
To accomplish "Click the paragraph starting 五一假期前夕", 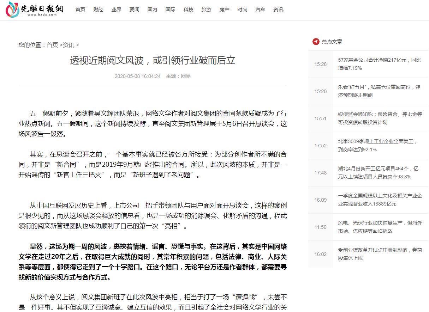I will point(153,124).
